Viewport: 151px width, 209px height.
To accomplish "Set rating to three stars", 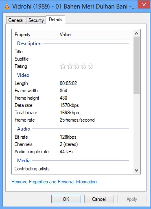I will (x=77, y=66).
